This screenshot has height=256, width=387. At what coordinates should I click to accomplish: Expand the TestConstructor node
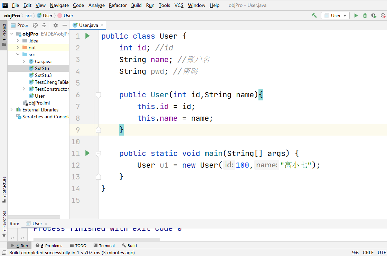point(24,89)
